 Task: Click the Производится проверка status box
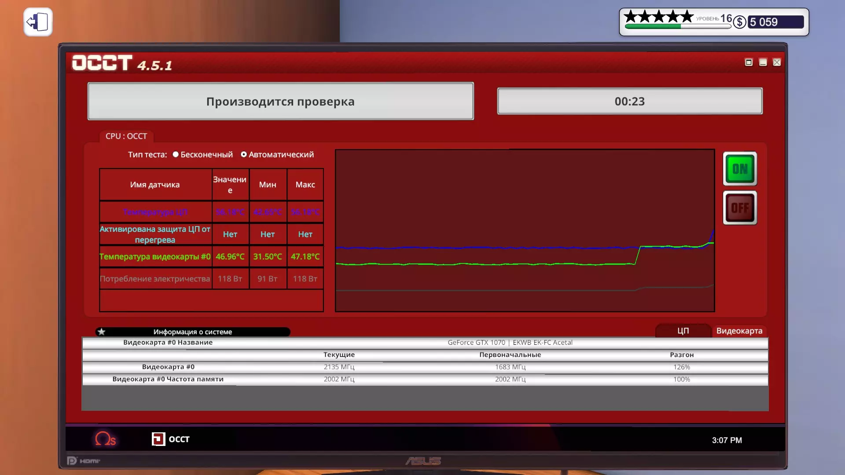tap(280, 101)
